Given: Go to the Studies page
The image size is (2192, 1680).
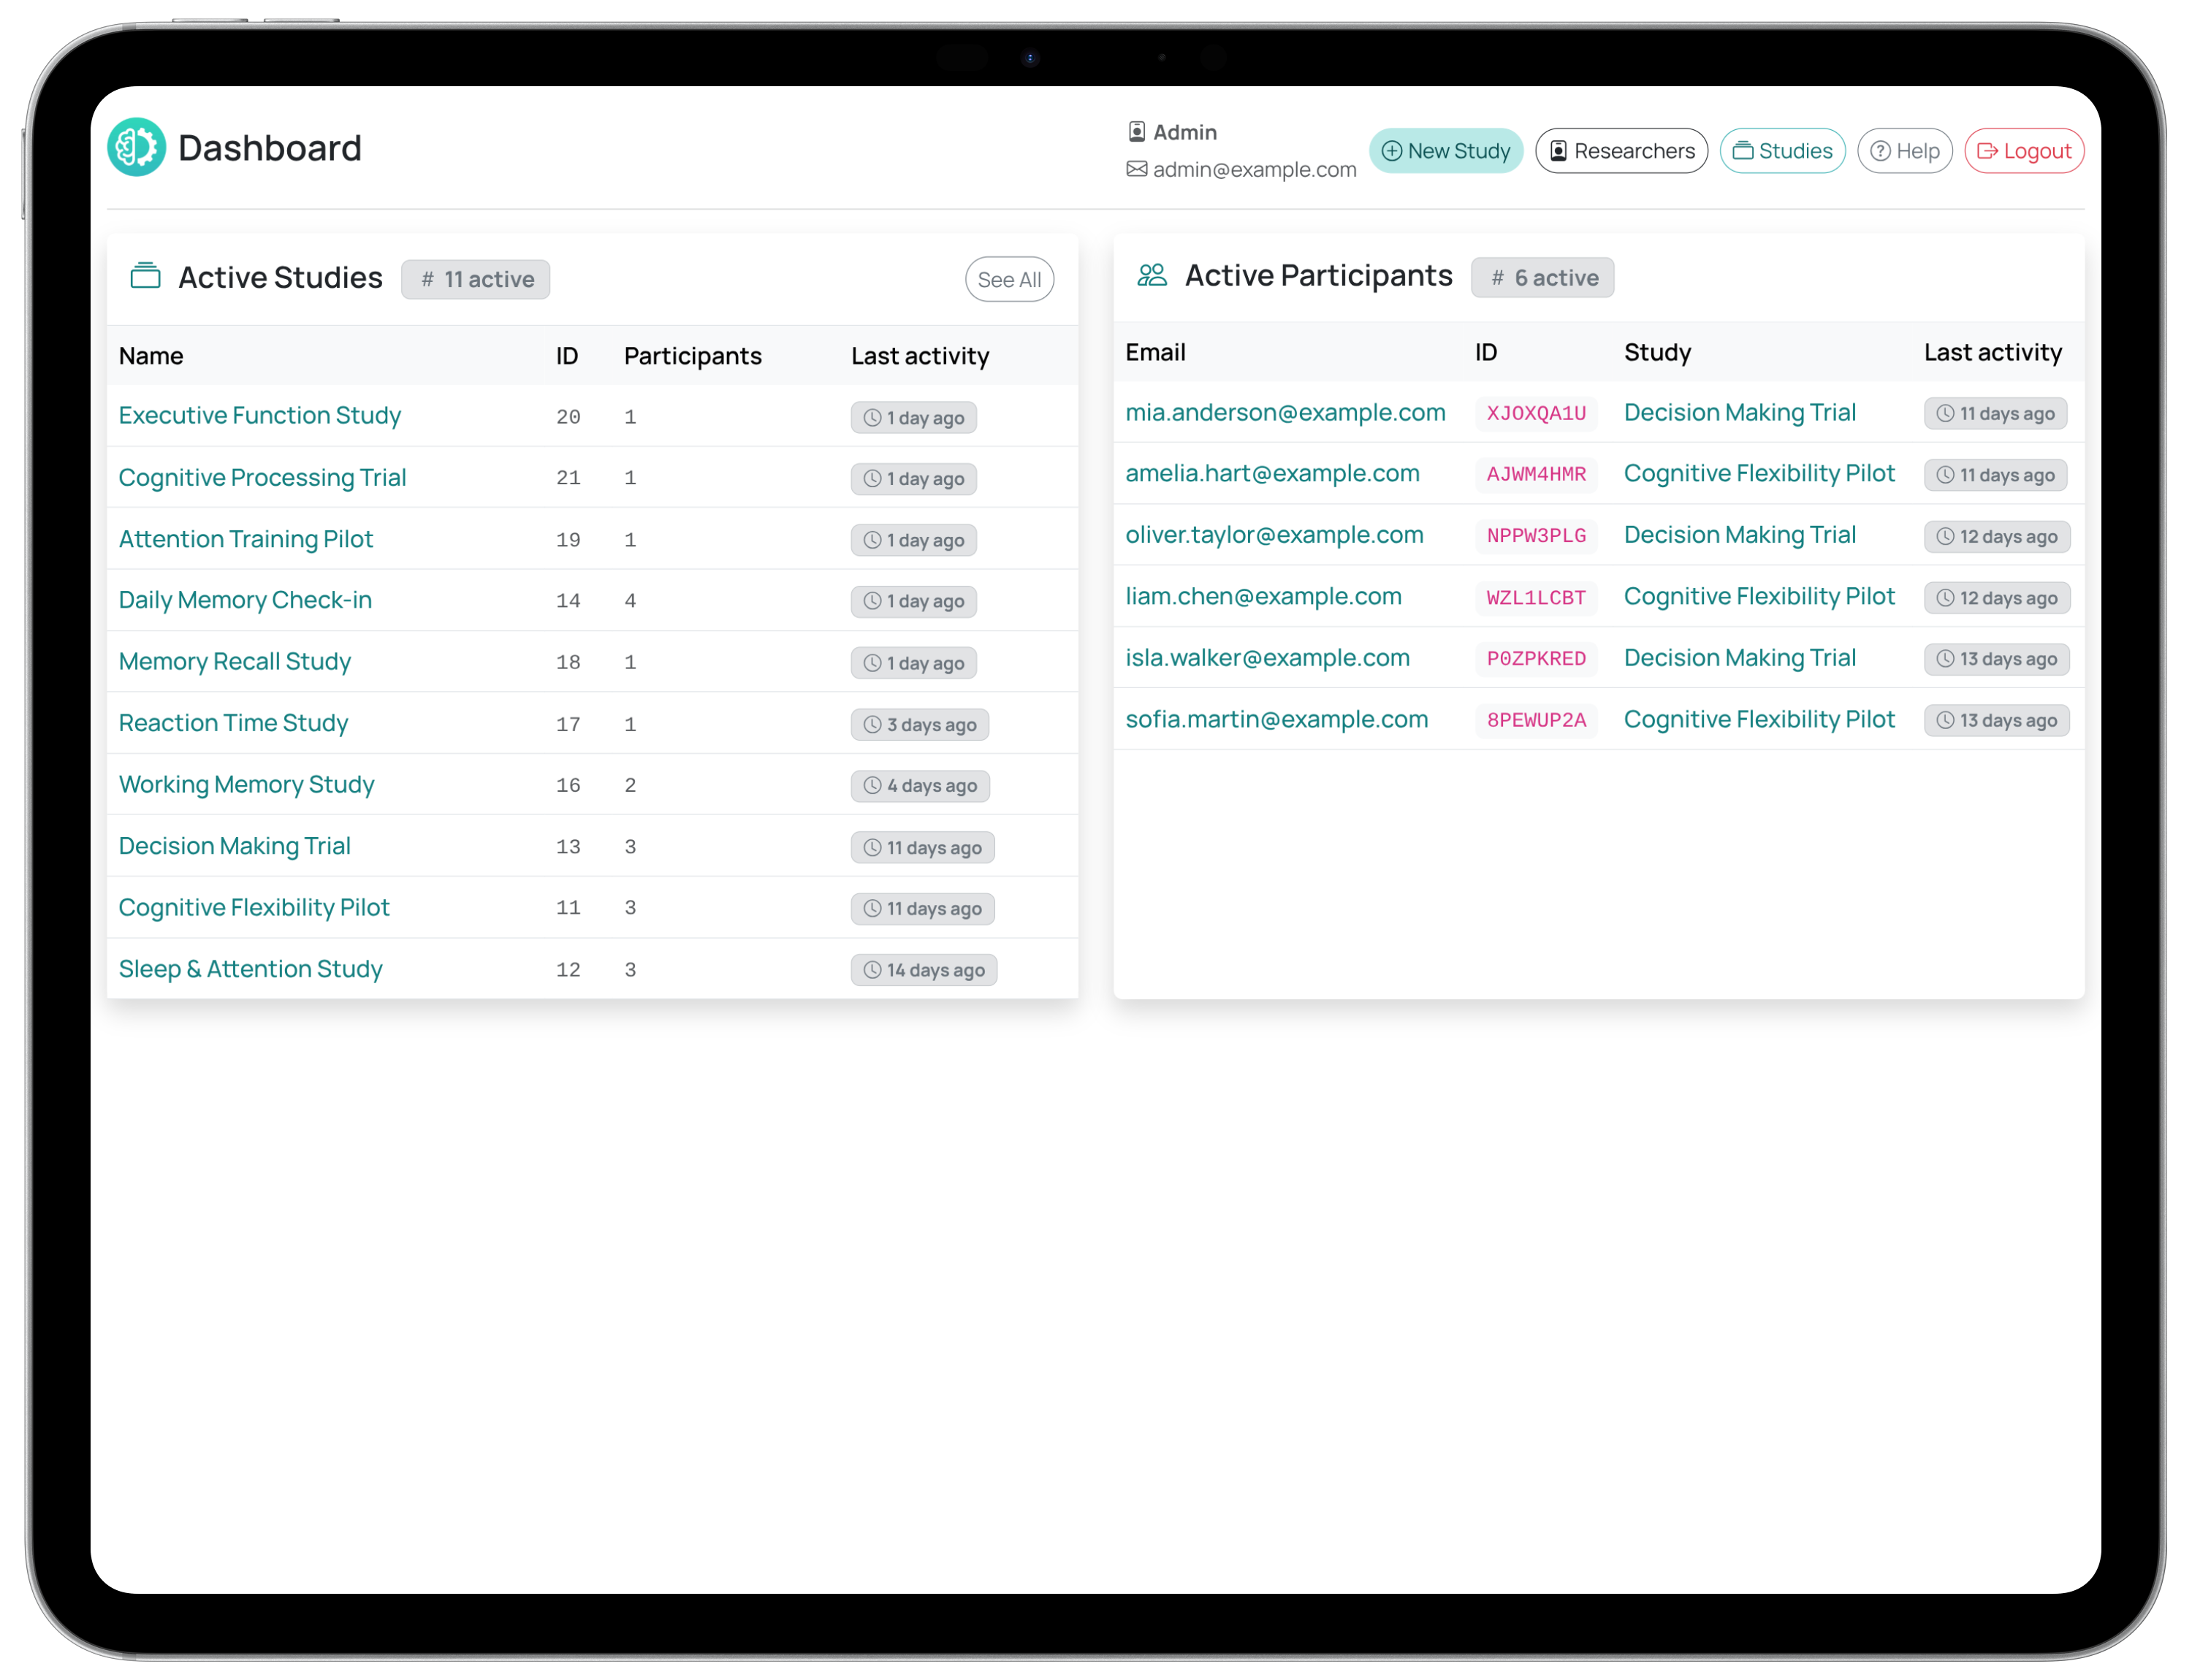Looking at the screenshot, I should (1782, 151).
